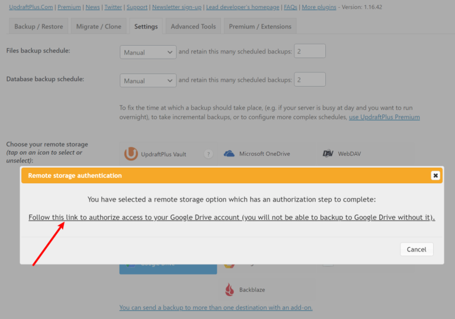Open the FAQs link
The height and width of the screenshot is (319, 455).
[x=290, y=7]
